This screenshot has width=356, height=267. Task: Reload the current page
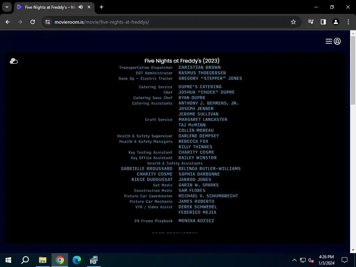[x=33, y=22]
